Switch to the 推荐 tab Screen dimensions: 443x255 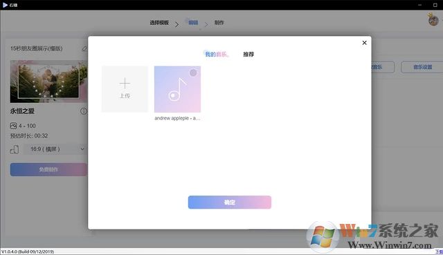[248, 54]
